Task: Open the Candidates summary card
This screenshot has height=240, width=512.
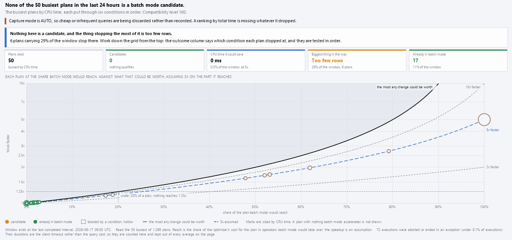Action: point(155,61)
